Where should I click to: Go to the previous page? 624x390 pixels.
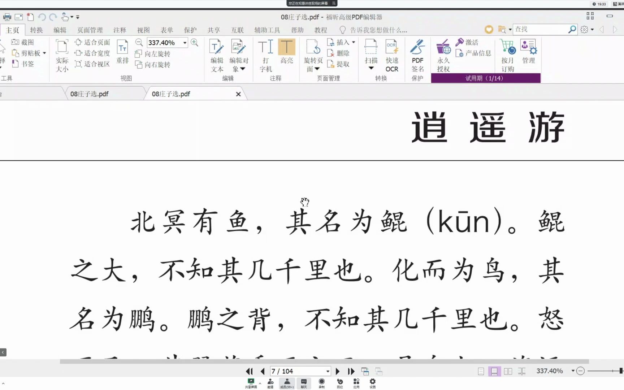(263, 371)
